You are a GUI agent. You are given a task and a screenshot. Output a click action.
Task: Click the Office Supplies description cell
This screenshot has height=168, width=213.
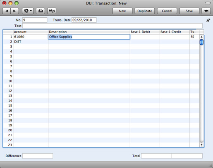(89, 37)
